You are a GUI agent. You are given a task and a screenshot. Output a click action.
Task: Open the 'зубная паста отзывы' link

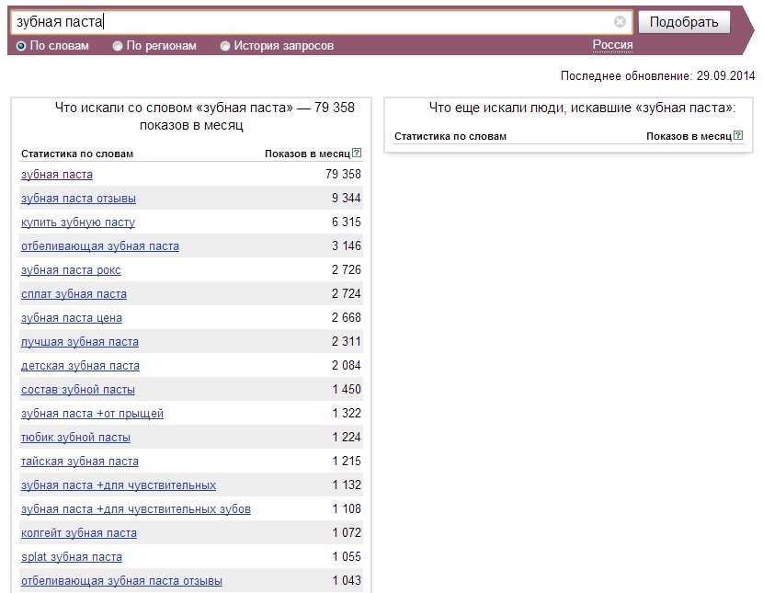pyautogui.click(x=78, y=198)
